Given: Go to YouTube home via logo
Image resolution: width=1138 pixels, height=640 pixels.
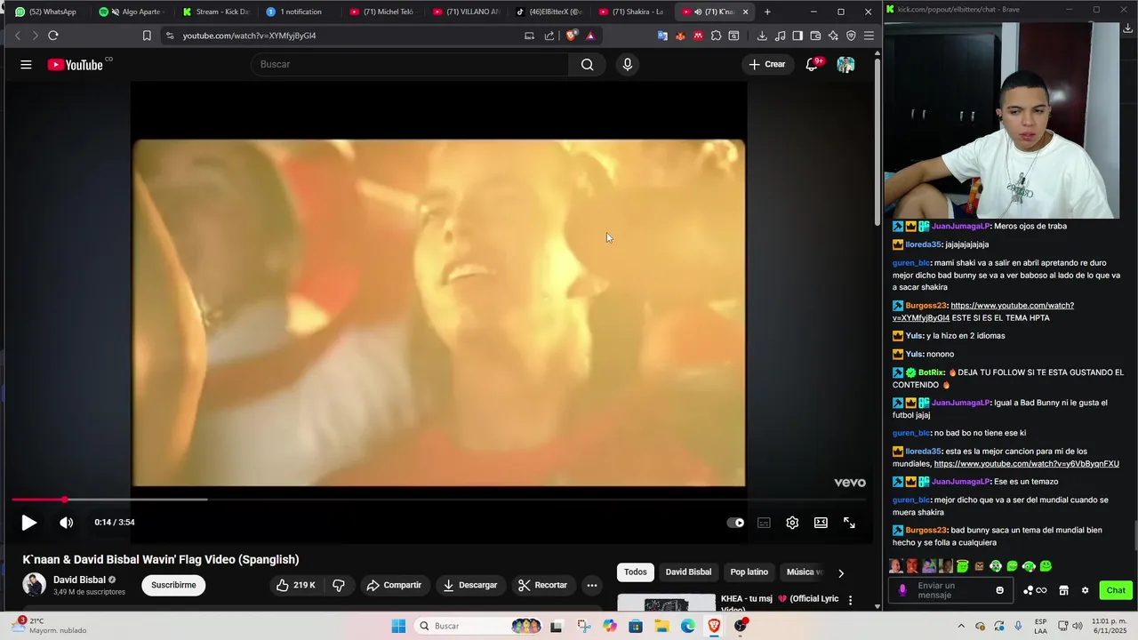Looking at the screenshot, I should 76,64.
